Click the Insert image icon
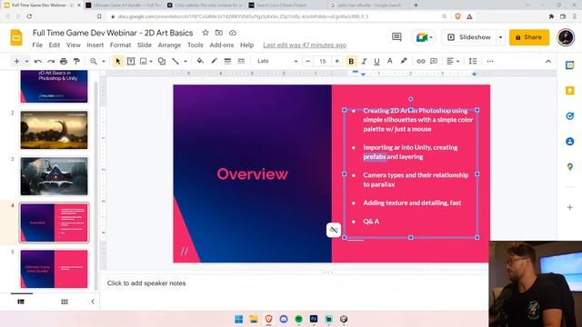This screenshot has height=327, width=582. point(144,61)
